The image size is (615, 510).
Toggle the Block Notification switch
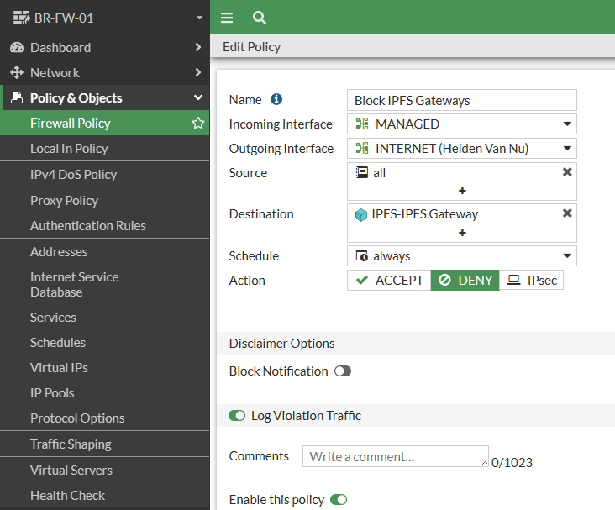(342, 371)
